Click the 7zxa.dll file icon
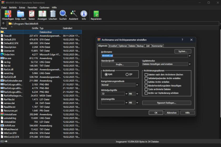 2,36
